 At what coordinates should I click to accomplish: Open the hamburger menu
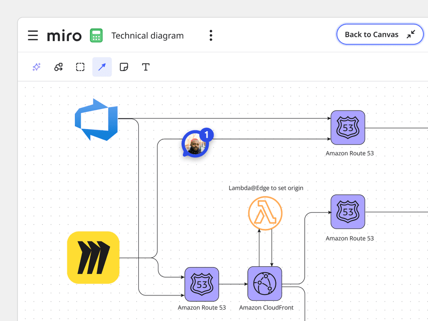[x=33, y=36]
